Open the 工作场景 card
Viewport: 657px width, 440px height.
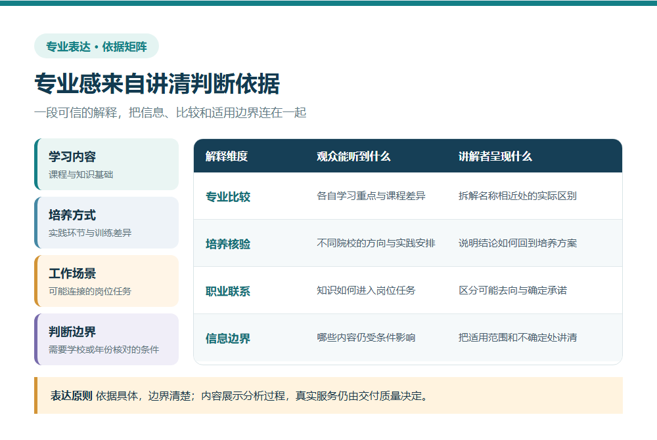pyautogui.click(x=106, y=281)
